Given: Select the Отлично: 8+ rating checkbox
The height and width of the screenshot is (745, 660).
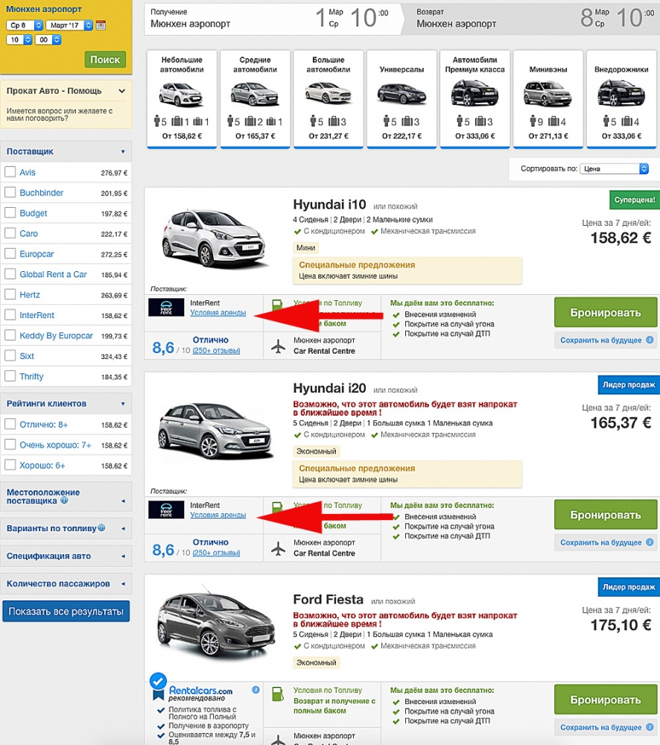Looking at the screenshot, I should point(10,425).
